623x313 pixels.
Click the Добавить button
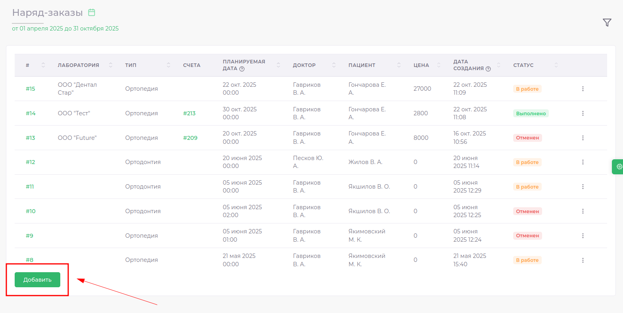tap(37, 280)
